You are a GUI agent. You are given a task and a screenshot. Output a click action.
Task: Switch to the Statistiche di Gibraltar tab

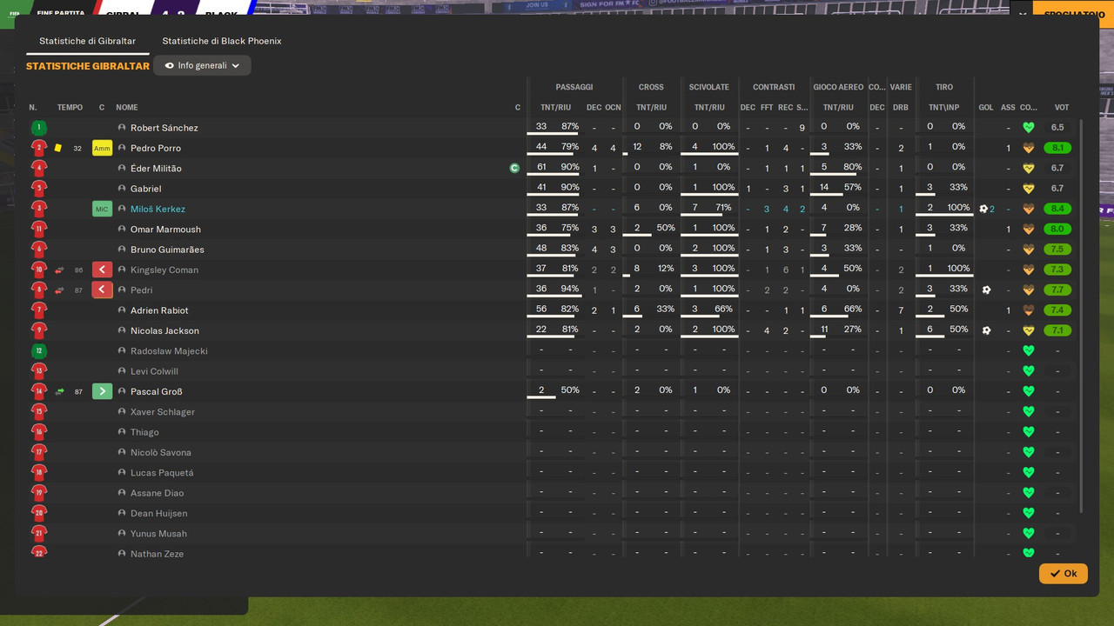[87, 41]
